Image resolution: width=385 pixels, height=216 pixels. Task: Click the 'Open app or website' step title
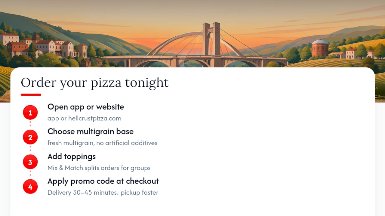tap(86, 107)
